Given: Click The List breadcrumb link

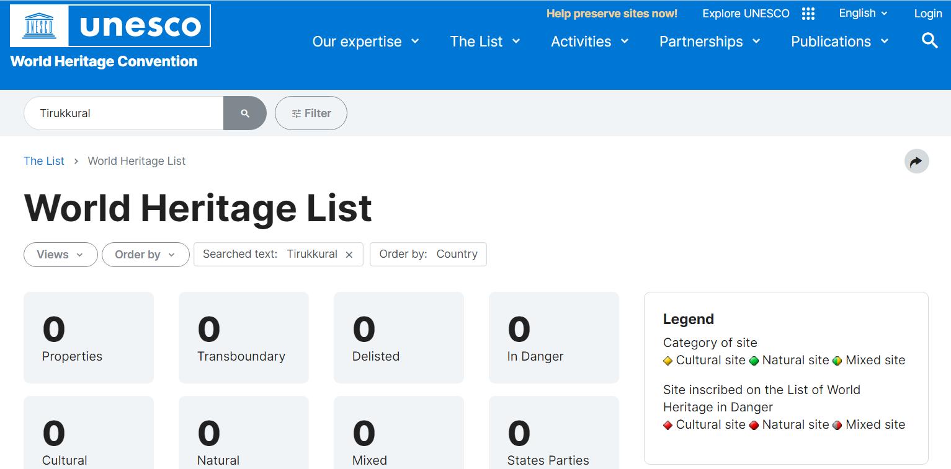Looking at the screenshot, I should (x=44, y=161).
